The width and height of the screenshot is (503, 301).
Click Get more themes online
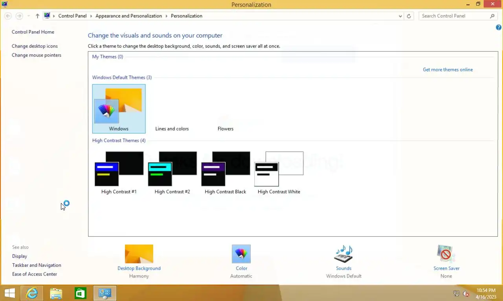pos(448,70)
